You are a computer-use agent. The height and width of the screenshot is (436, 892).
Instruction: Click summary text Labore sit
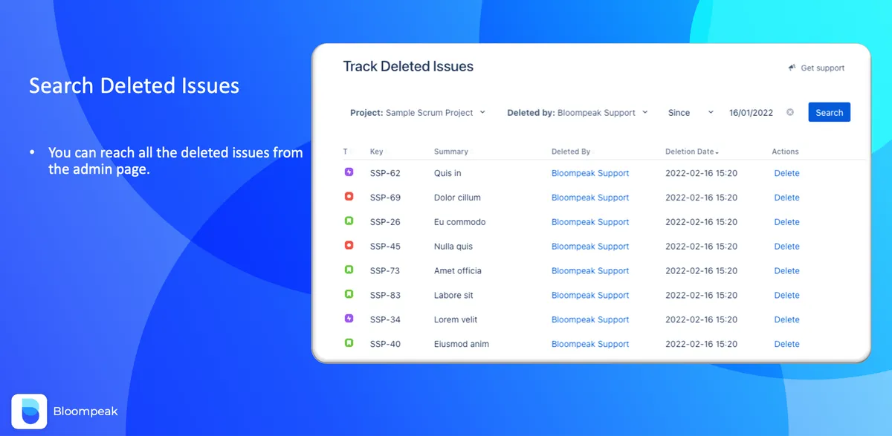(453, 296)
